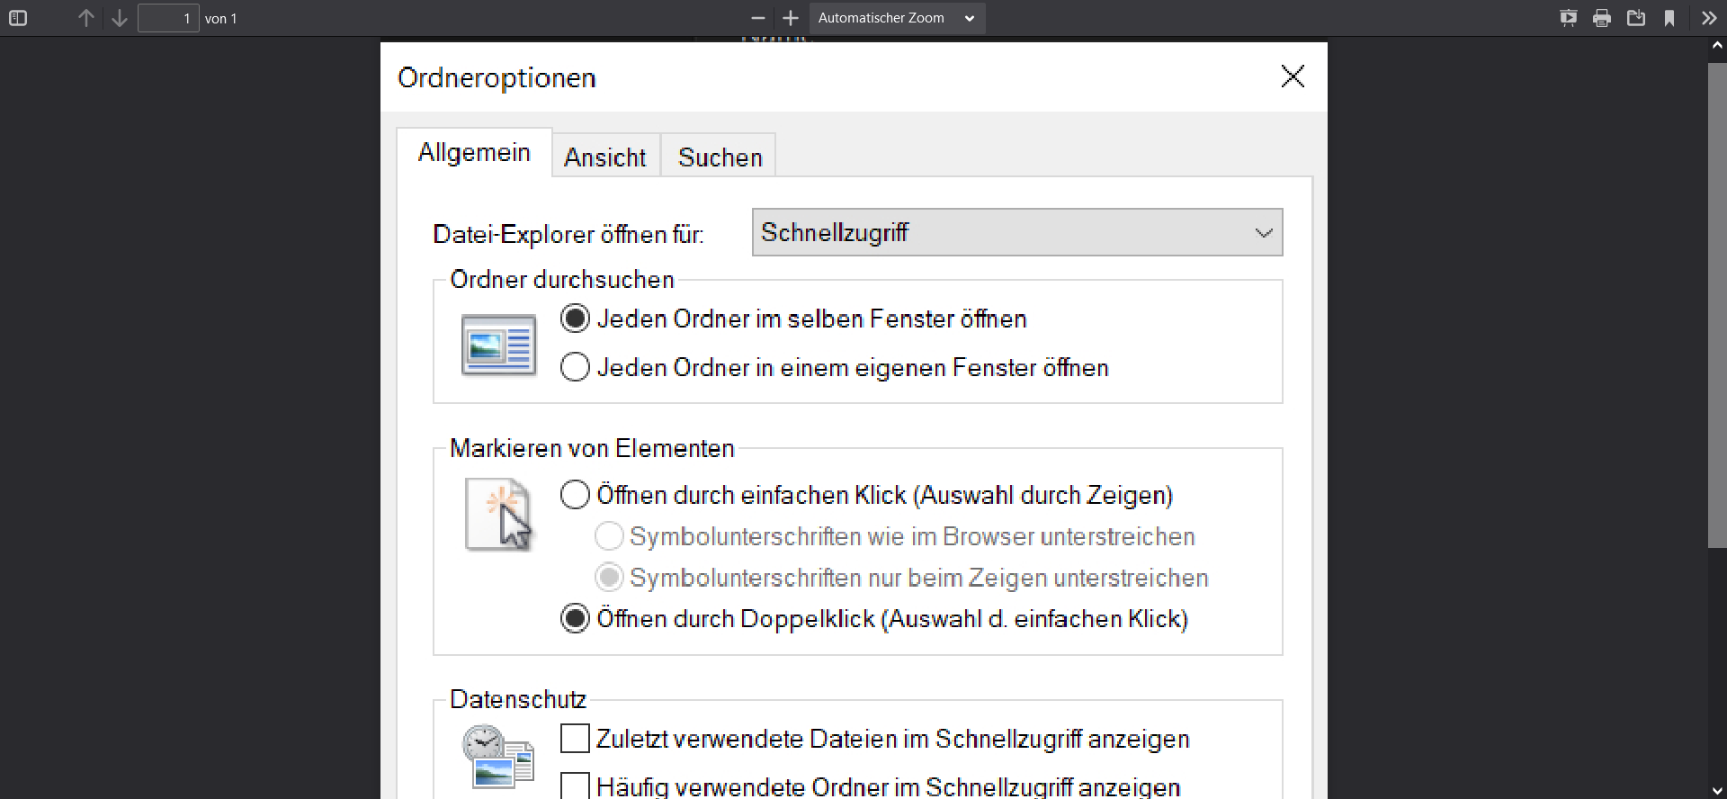The width and height of the screenshot is (1727, 799).
Task: Go to next page arrow
Action: pyautogui.click(x=120, y=18)
